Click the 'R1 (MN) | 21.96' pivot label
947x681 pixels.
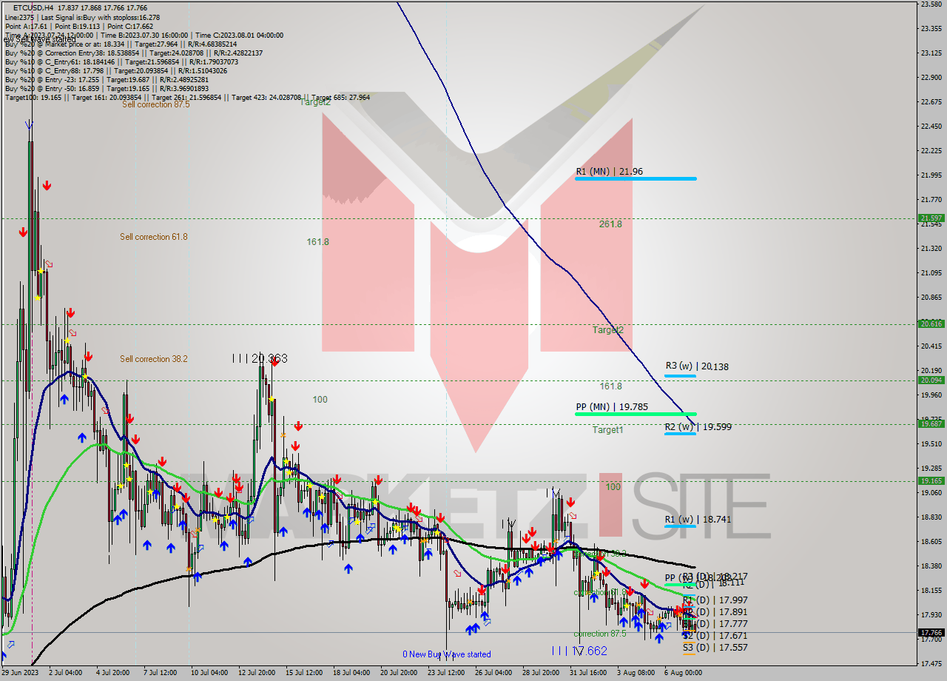[610, 172]
